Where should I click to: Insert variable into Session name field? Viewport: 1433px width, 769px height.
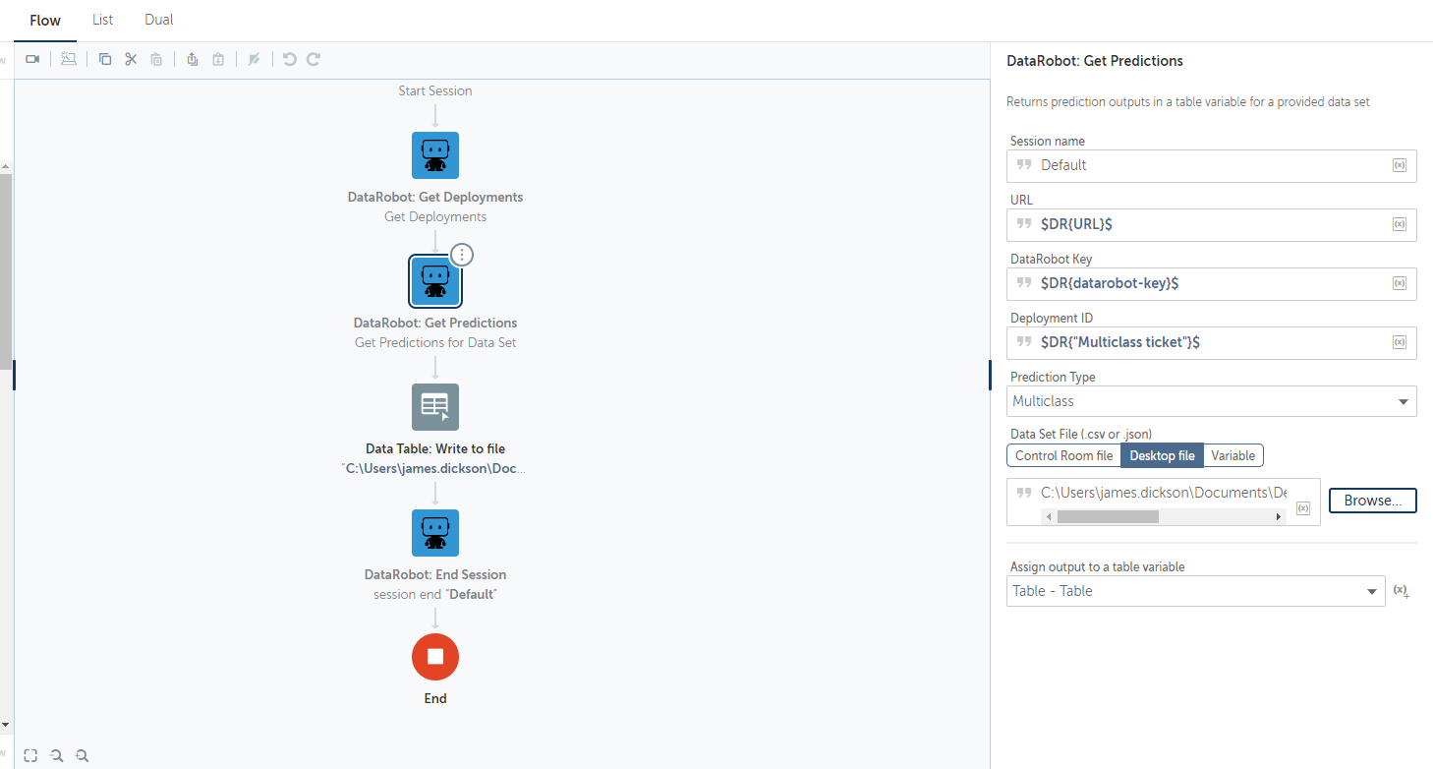1400,165
